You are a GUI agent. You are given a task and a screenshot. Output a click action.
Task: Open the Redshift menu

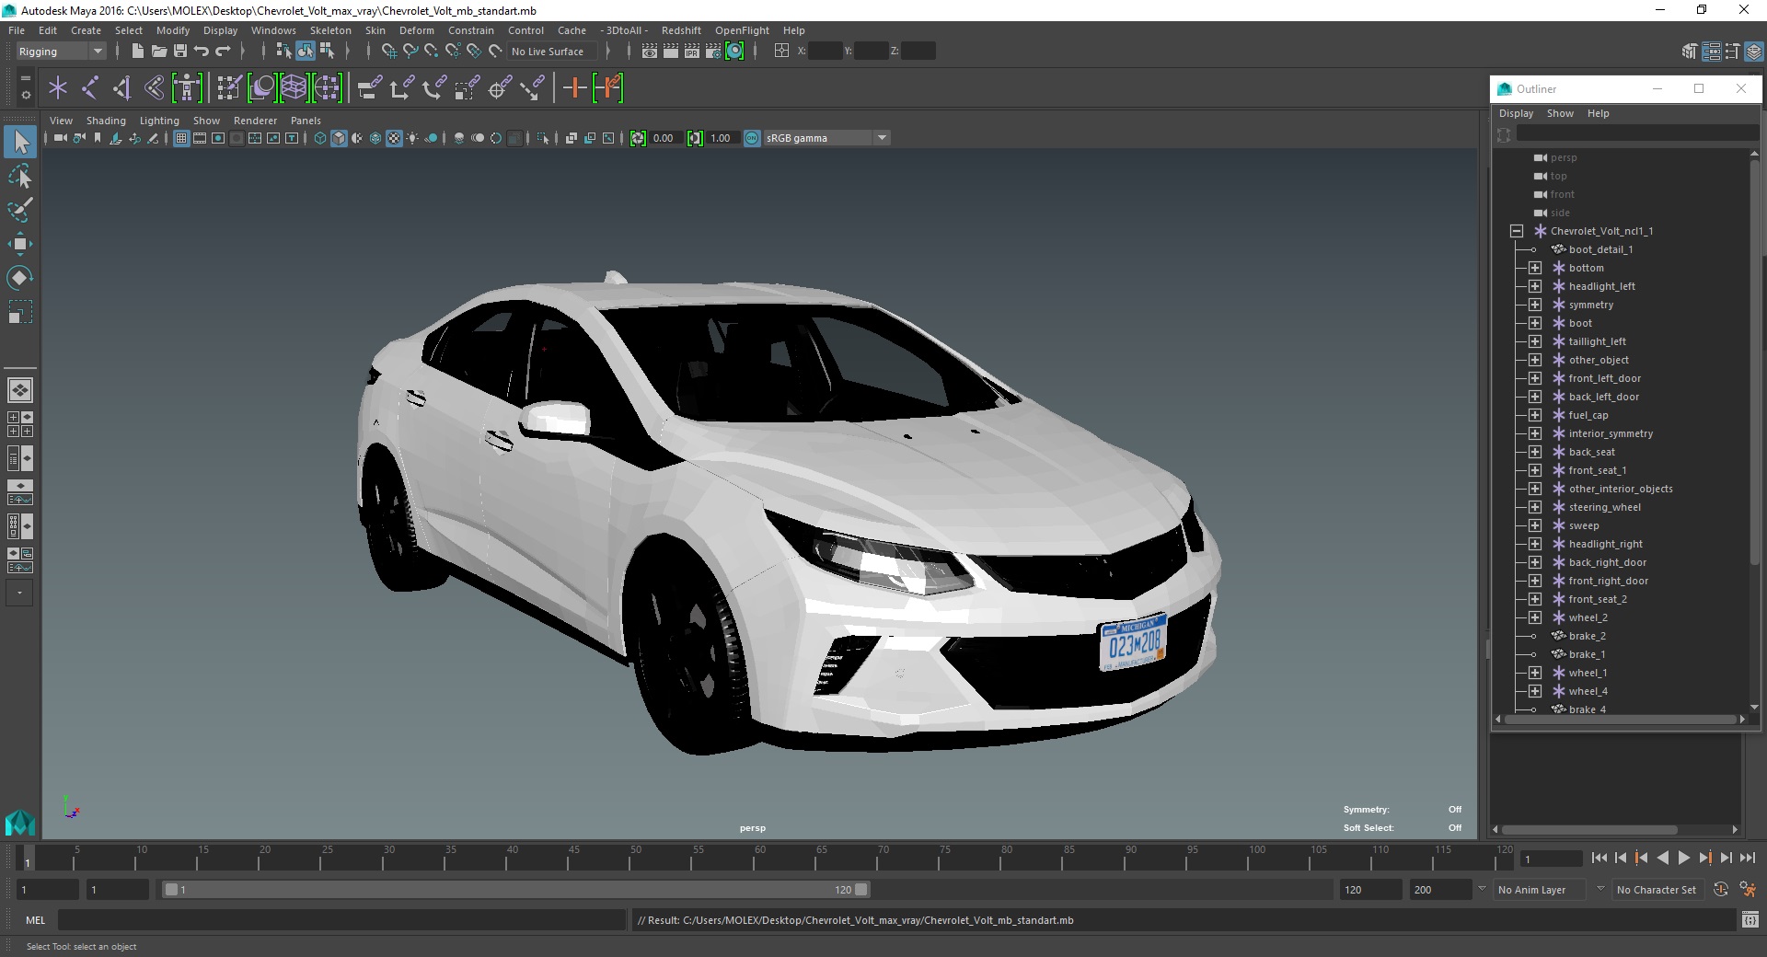(681, 30)
